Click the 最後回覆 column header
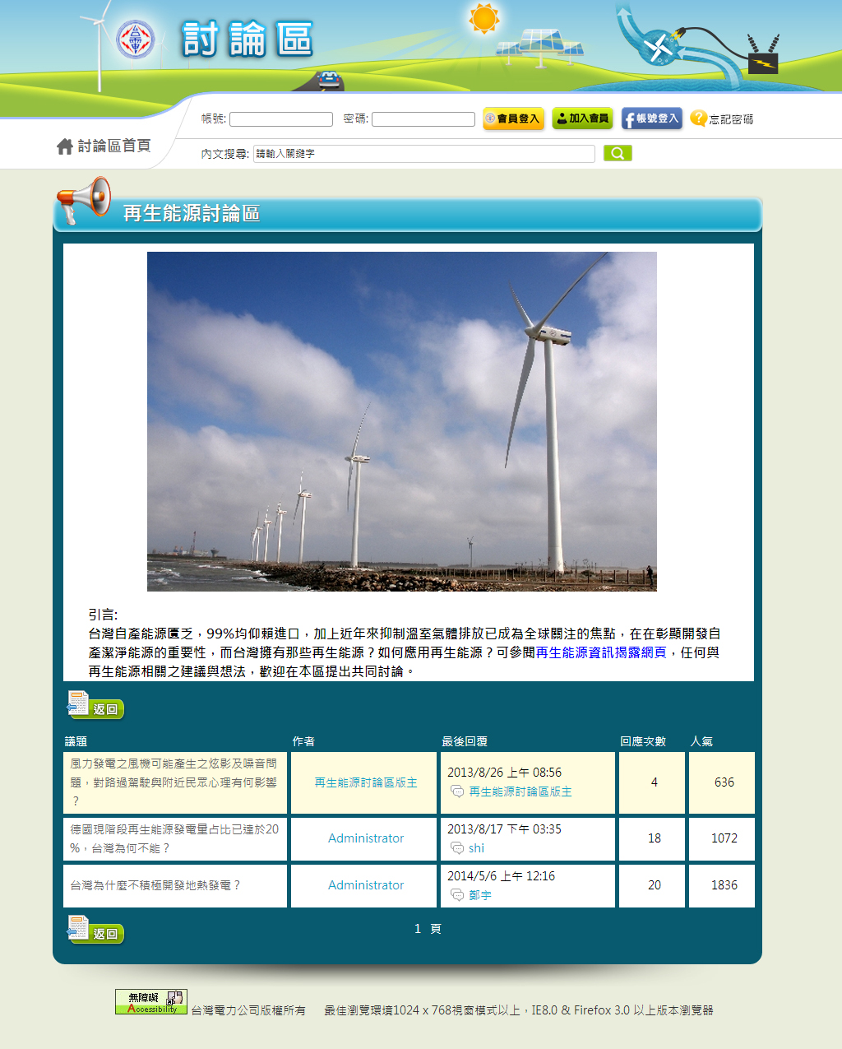This screenshot has width=842, height=1049. [x=465, y=741]
